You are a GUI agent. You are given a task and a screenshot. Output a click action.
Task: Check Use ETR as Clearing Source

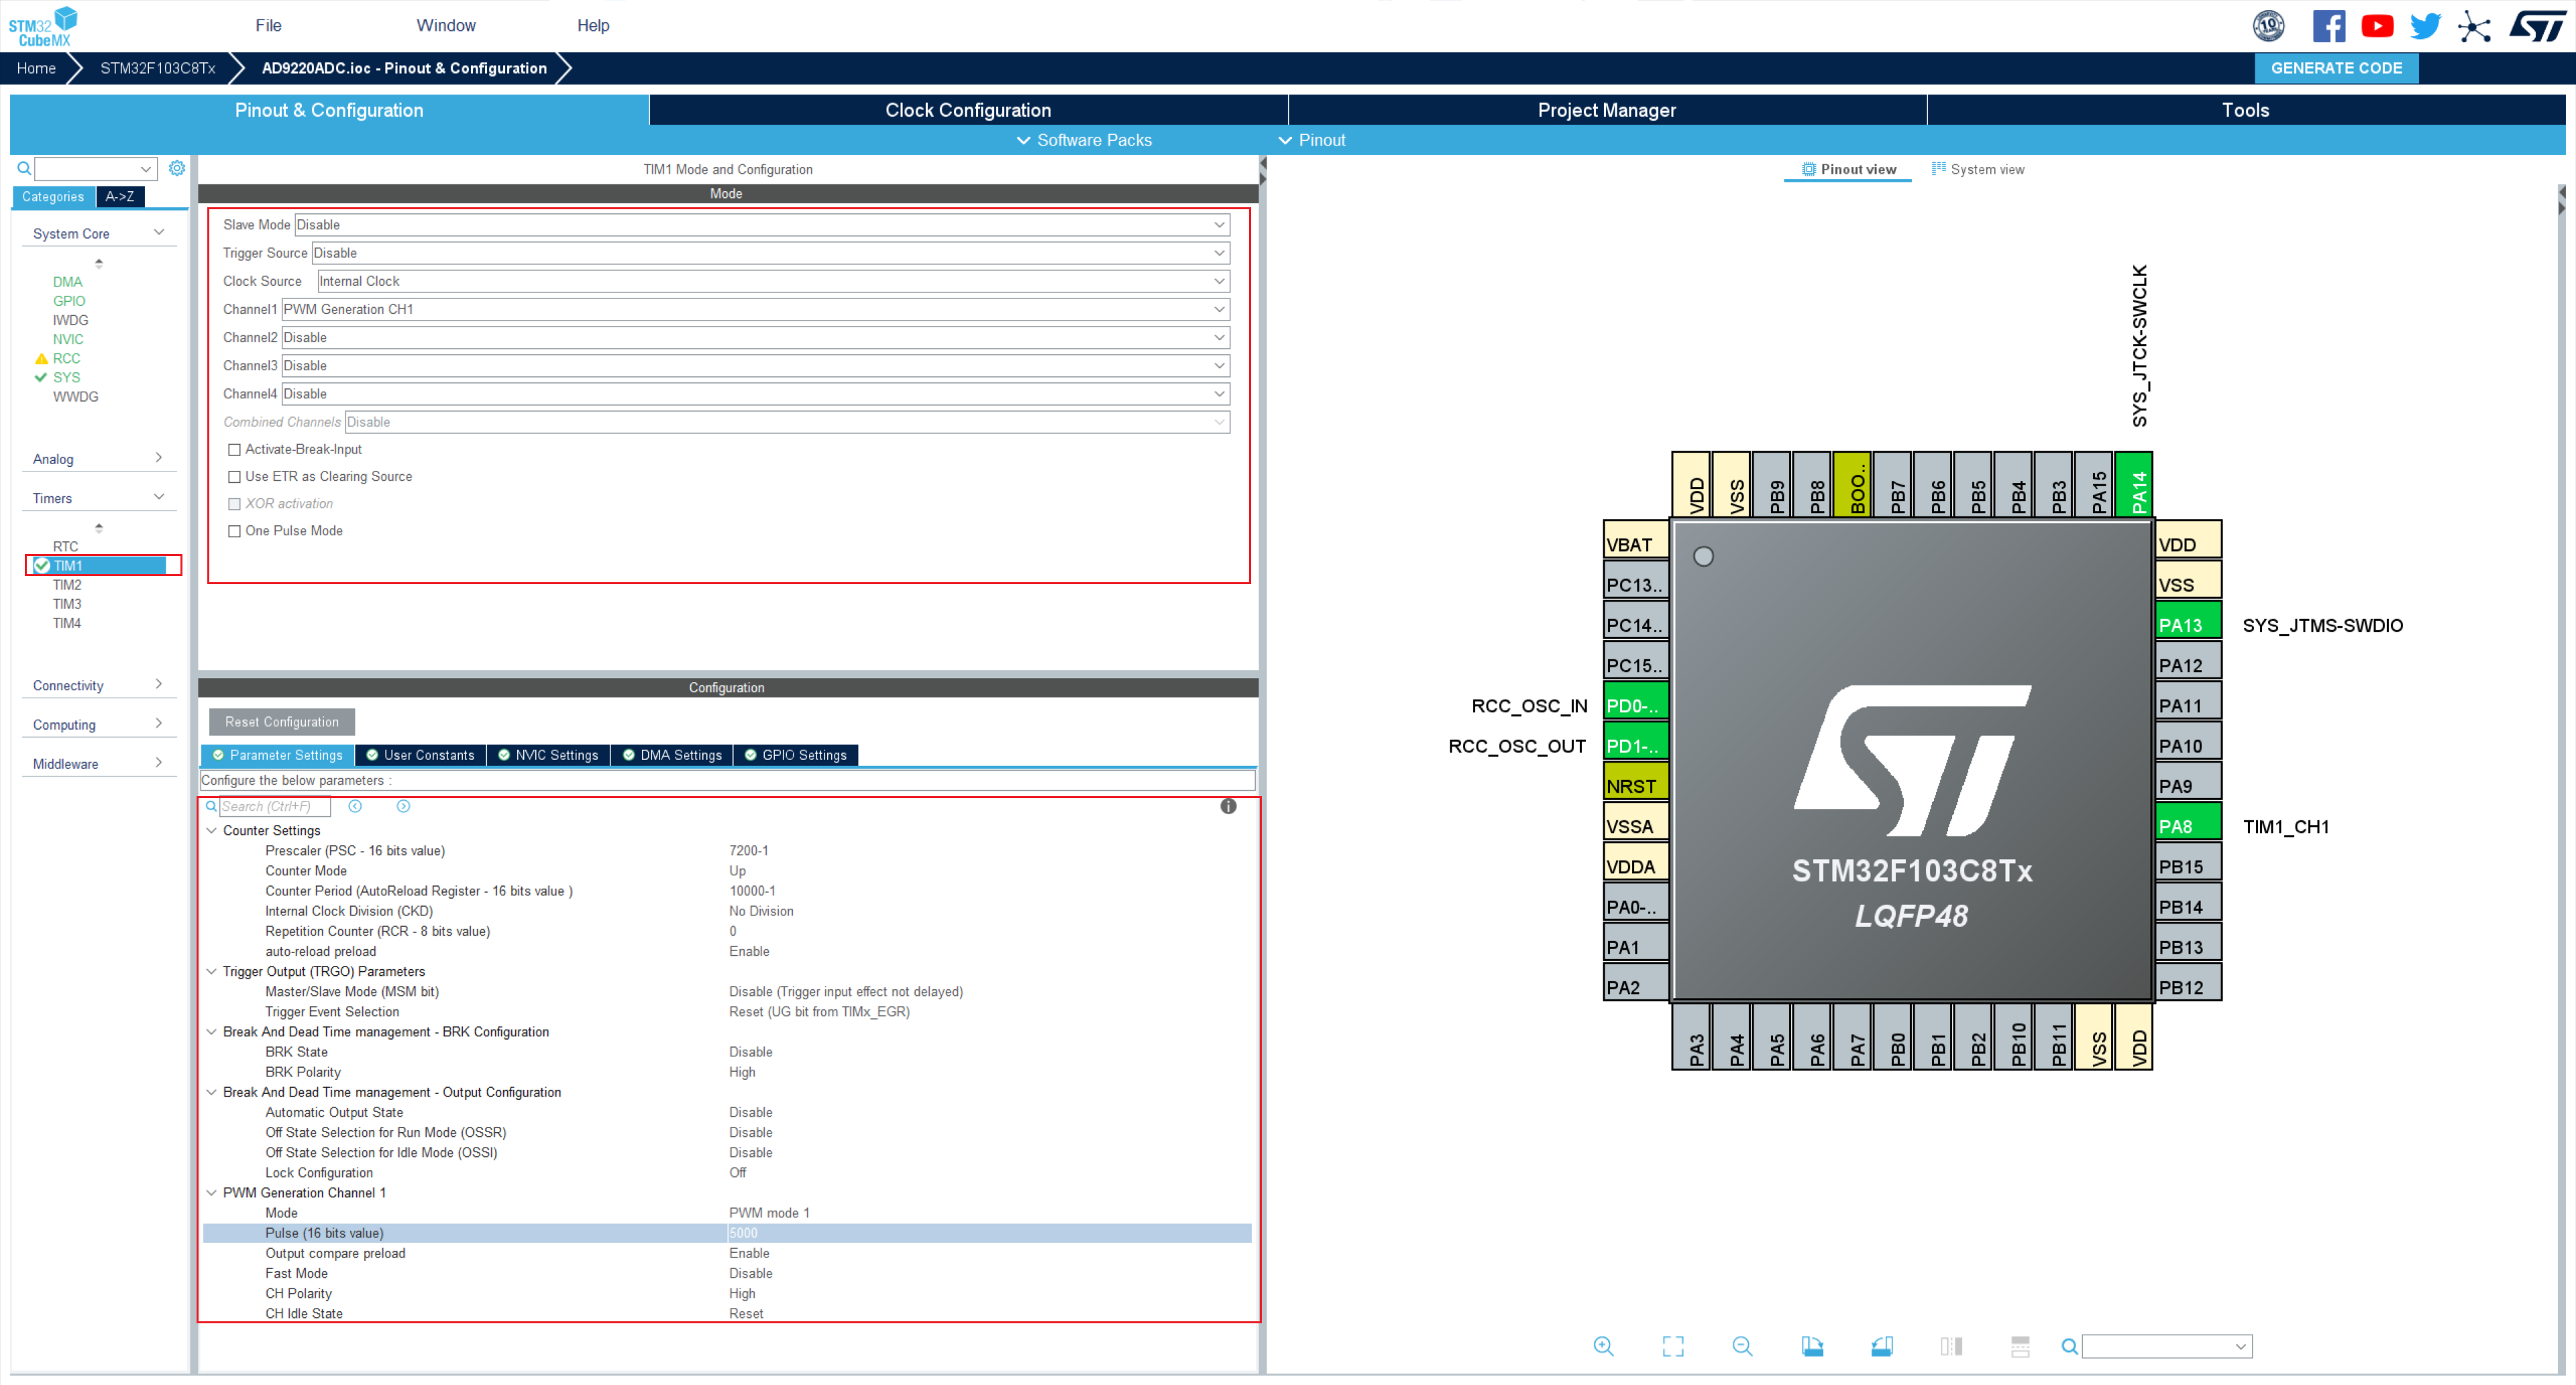click(x=235, y=477)
